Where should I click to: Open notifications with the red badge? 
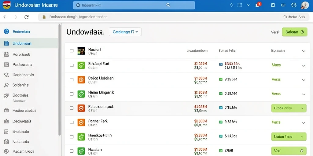(258, 5)
